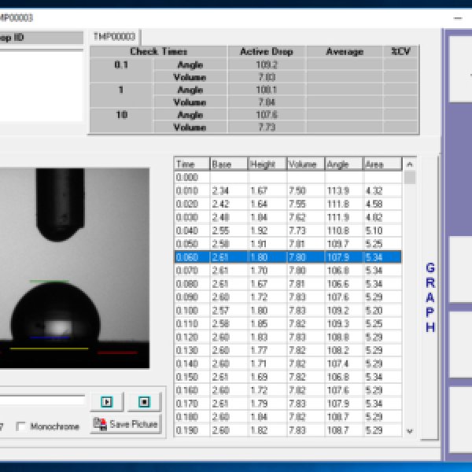This screenshot has width=472, height=472.
Task: Open the TMP00003 tab
Action: point(114,37)
